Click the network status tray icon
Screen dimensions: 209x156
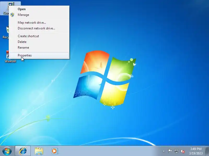tap(176, 151)
